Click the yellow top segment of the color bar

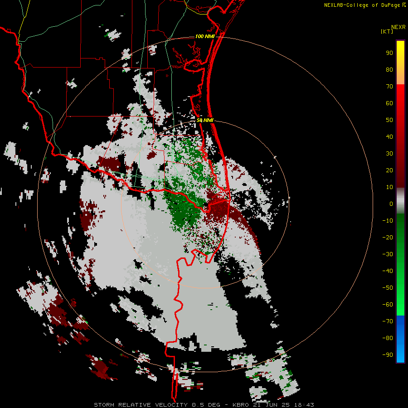click(400, 63)
